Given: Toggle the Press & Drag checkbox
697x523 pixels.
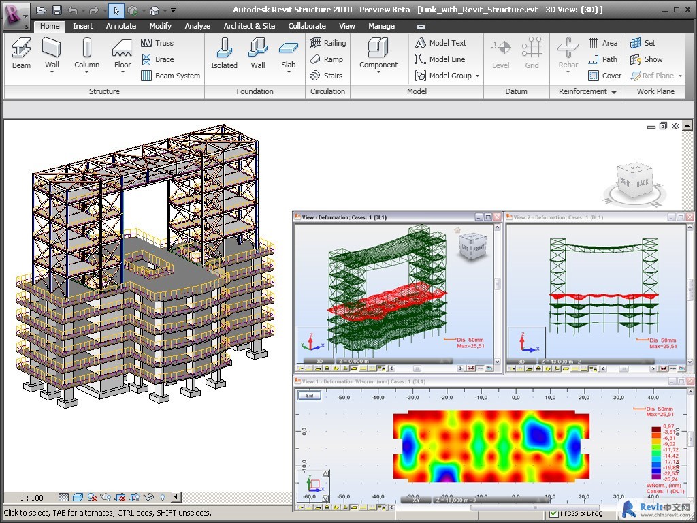Looking at the screenshot, I should tap(554, 513).
